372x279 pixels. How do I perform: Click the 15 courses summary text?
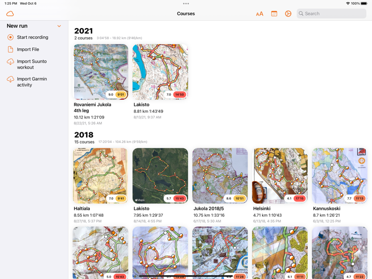click(x=84, y=142)
